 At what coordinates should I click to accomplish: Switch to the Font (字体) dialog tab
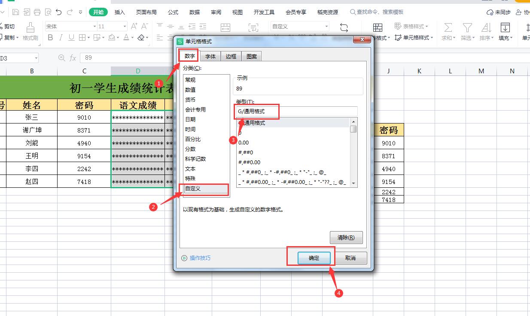click(210, 56)
